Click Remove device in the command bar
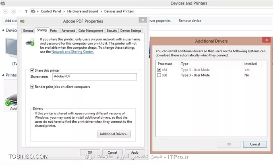 (x=190, y=21)
